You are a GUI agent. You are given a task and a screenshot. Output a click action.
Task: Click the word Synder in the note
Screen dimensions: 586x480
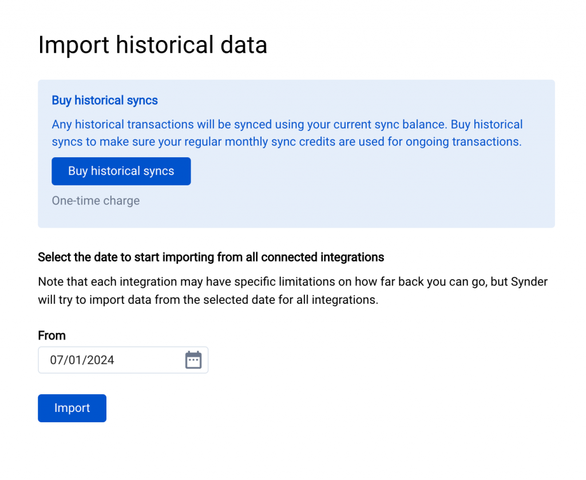[532, 282]
